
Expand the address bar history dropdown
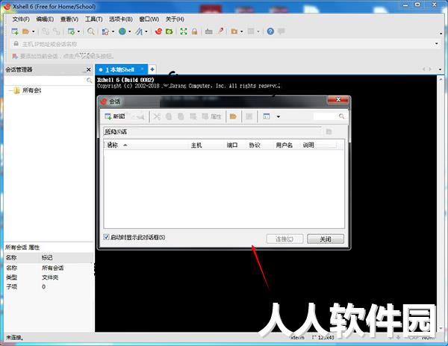click(x=437, y=44)
